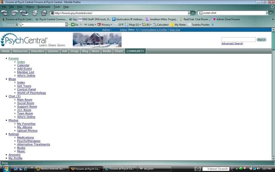Viewport: 275px width, 172px height.
Task: Stop loading with the X button
Action: coord(35,13)
